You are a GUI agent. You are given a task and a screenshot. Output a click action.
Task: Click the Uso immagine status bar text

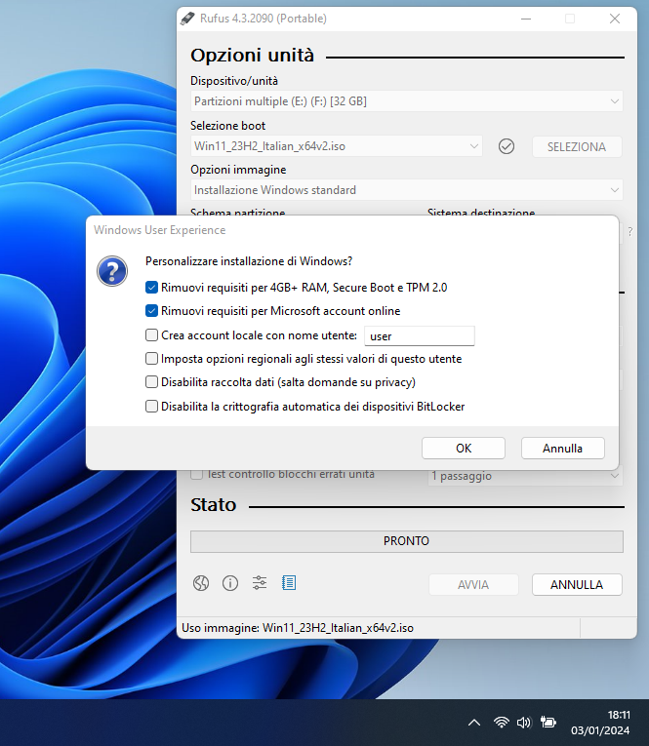[x=298, y=628]
